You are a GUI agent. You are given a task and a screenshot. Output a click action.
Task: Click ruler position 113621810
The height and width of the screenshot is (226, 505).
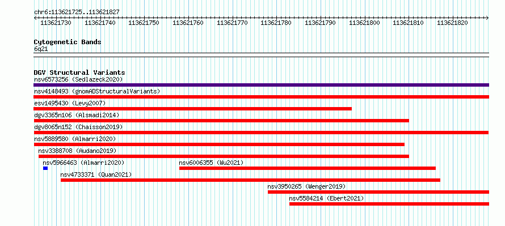tap(409, 23)
